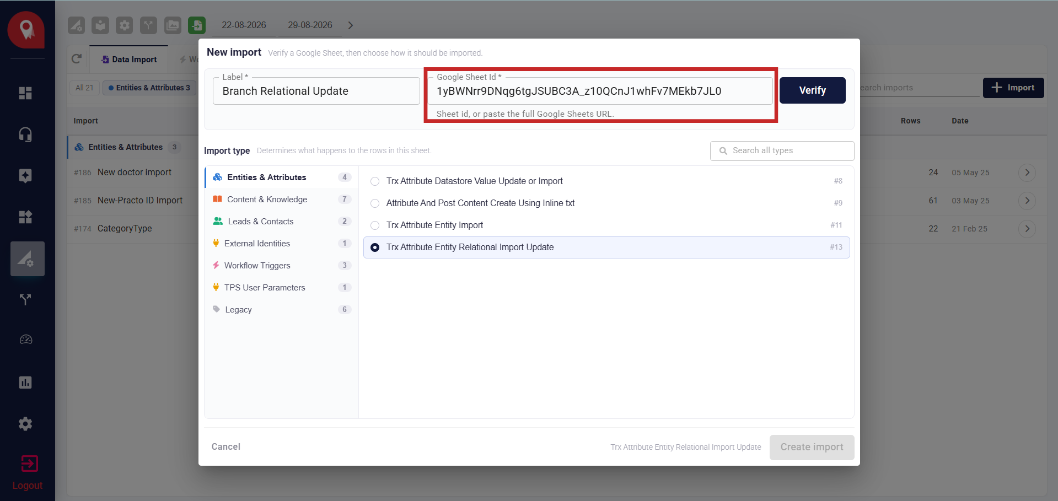Click Cancel in the dialog
Screen dimensions: 1058x501
226,447
